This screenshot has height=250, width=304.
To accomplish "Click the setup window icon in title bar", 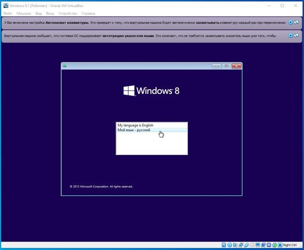I will [x=65, y=66].
